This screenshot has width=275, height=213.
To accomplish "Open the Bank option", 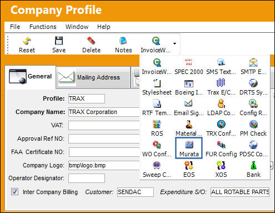I will pos(253,170).
